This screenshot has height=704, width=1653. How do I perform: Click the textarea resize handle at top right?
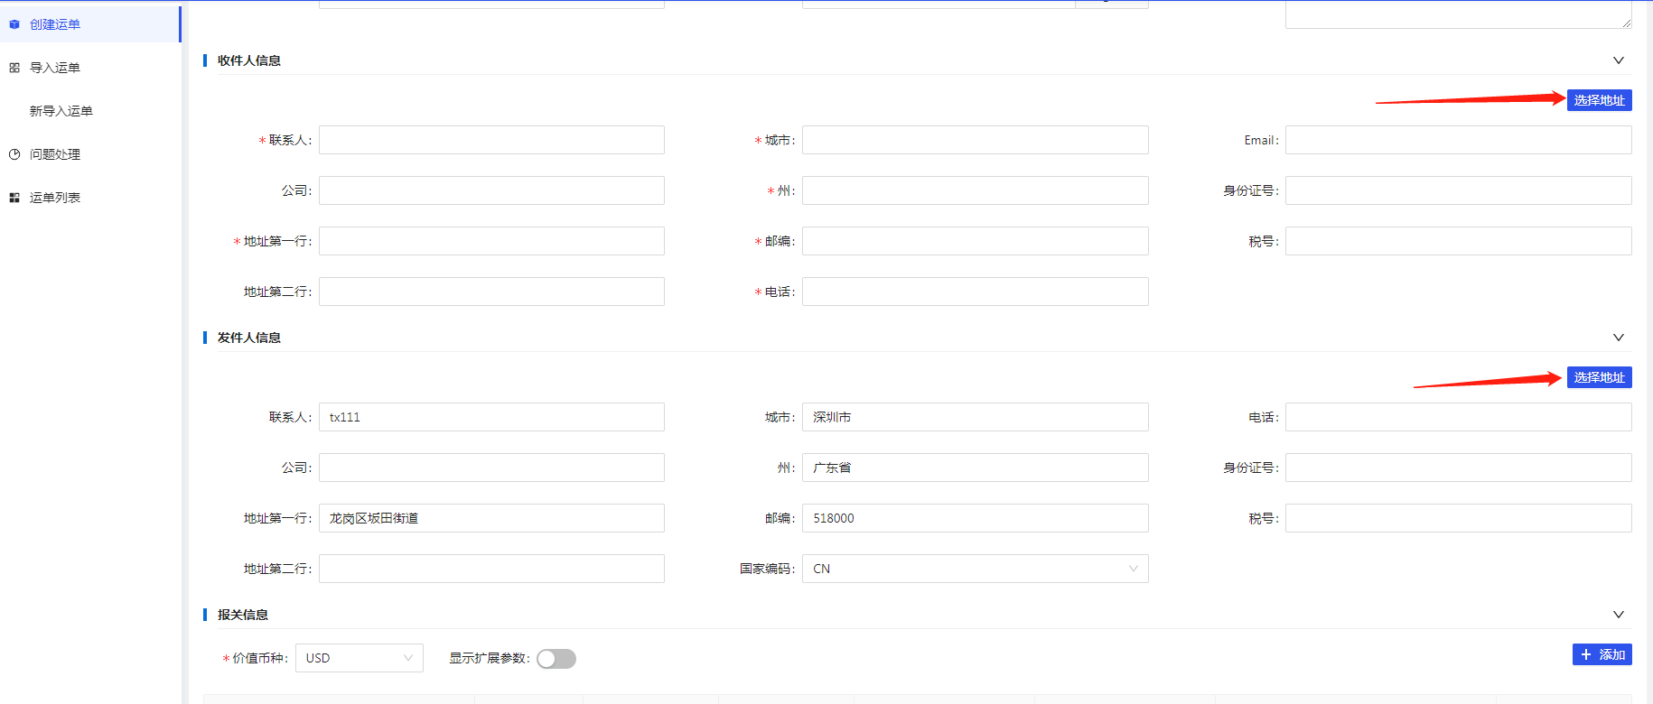pos(1627,23)
